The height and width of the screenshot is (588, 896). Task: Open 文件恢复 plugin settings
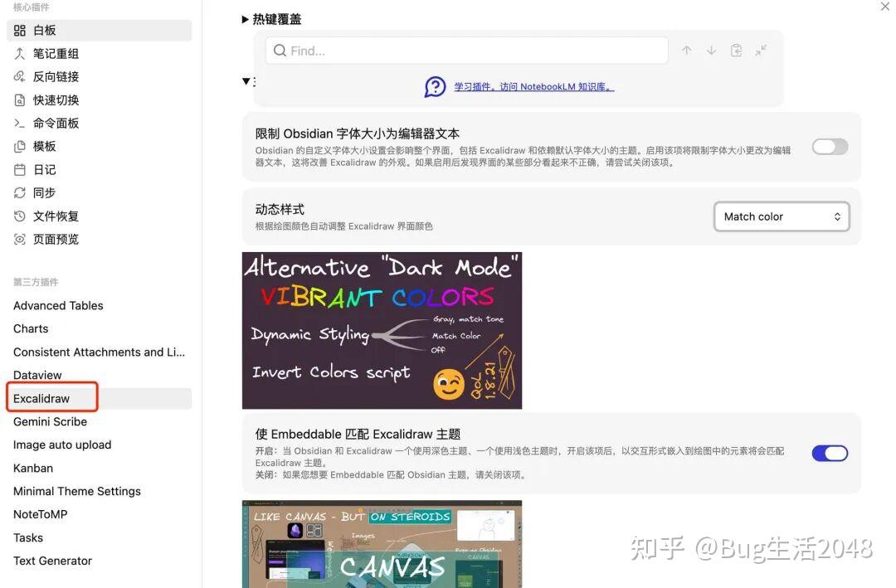pos(100,216)
